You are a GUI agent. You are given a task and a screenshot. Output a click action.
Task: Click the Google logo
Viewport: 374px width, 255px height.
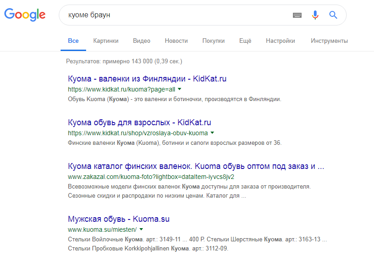click(x=25, y=15)
